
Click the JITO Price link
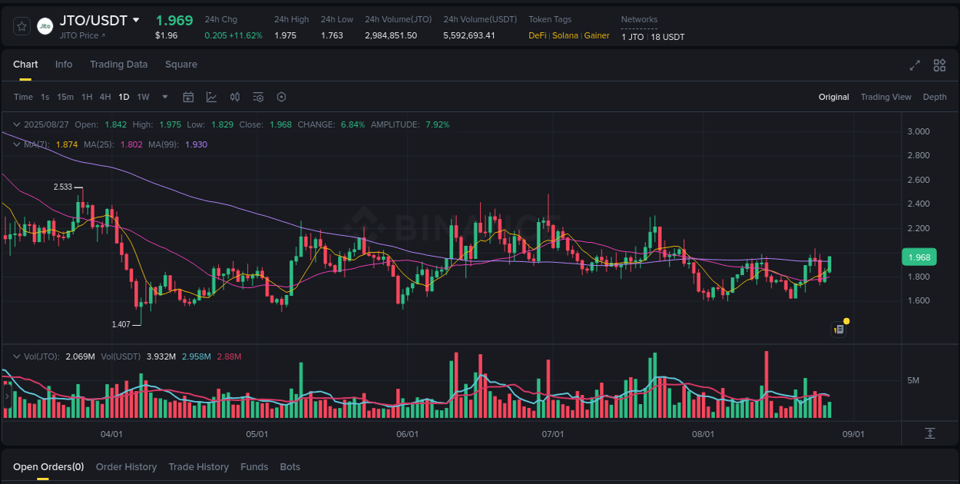pos(81,35)
